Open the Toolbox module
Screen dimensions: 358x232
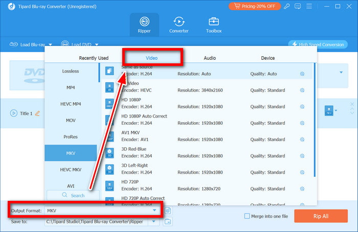point(214,25)
